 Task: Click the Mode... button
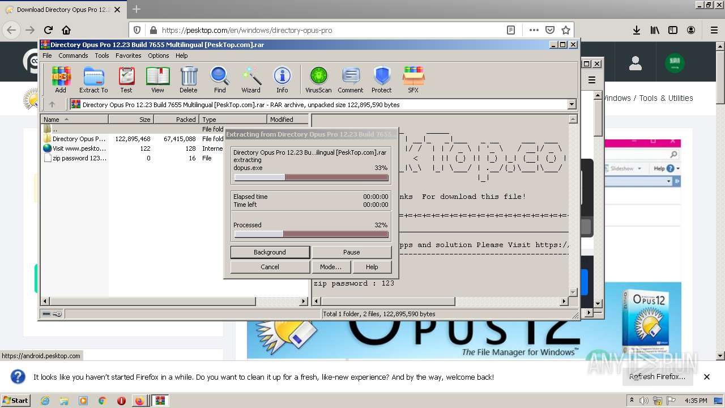point(331,267)
